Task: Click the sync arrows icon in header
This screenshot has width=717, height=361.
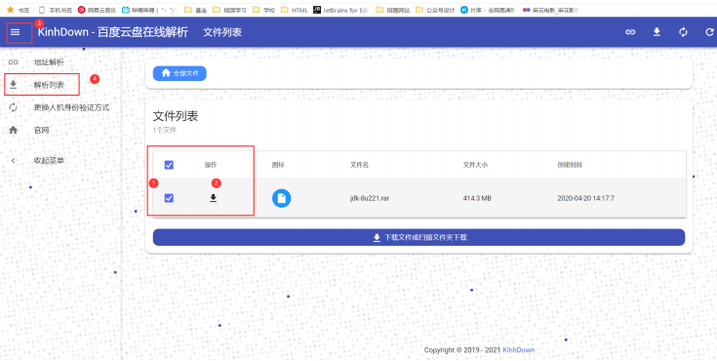Action: [683, 32]
